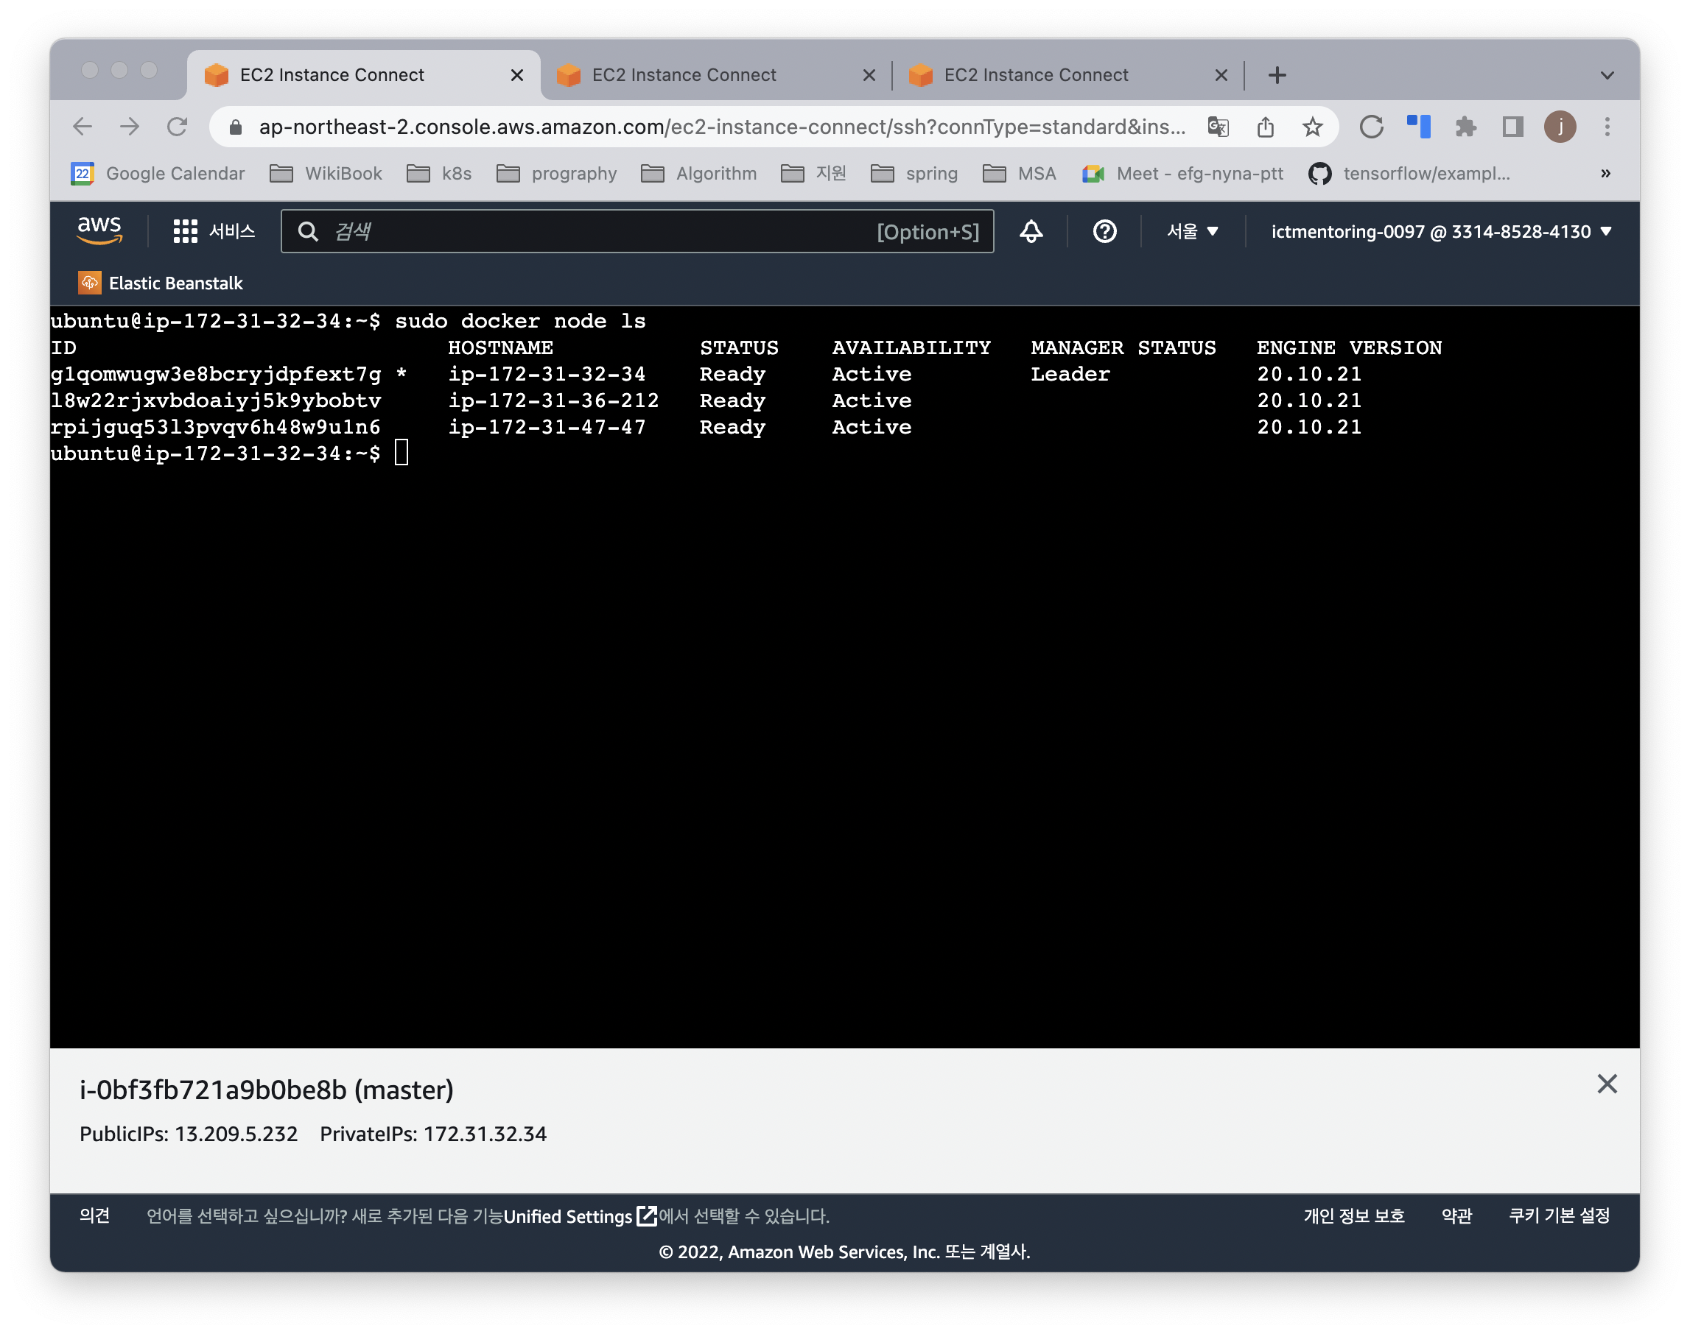1690x1334 pixels.
Task: Expand the hidden bookmarks overflow chevron
Action: [x=1605, y=174]
